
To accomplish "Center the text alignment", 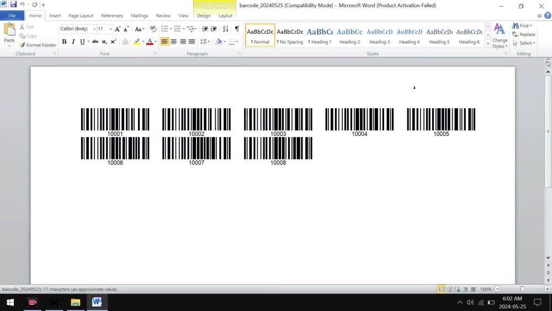I will (173, 41).
